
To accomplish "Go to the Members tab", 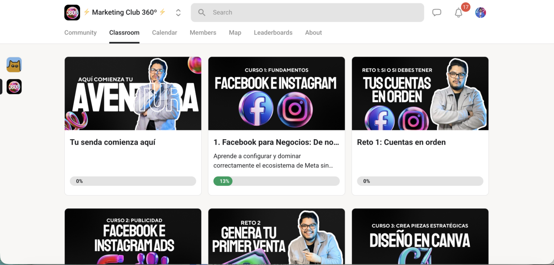I will [x=203, y=33].
